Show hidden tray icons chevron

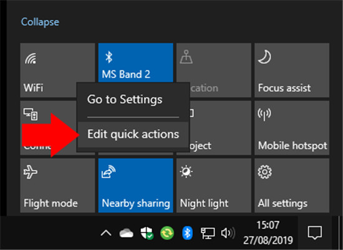[x=106, y=233]
